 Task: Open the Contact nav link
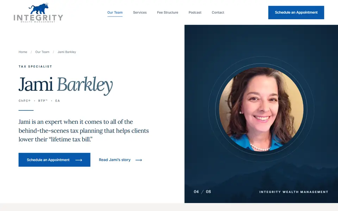pyautogui.click(x=218, y=13)
